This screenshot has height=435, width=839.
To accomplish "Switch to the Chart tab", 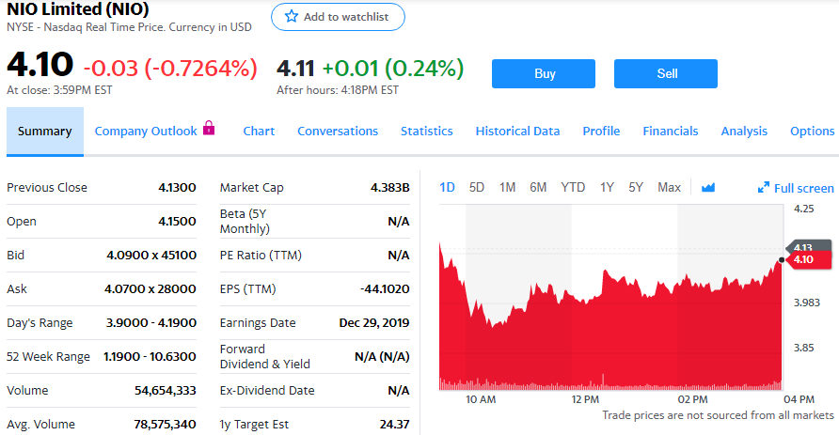I will tap(259, 132).
